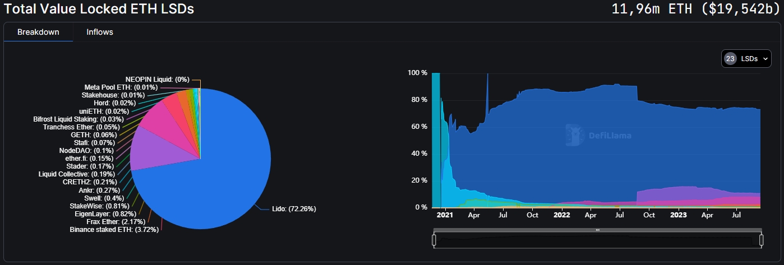Click the 100 % y-axis label
This screenshot has width=784, height=265.
tap(418, 73)
